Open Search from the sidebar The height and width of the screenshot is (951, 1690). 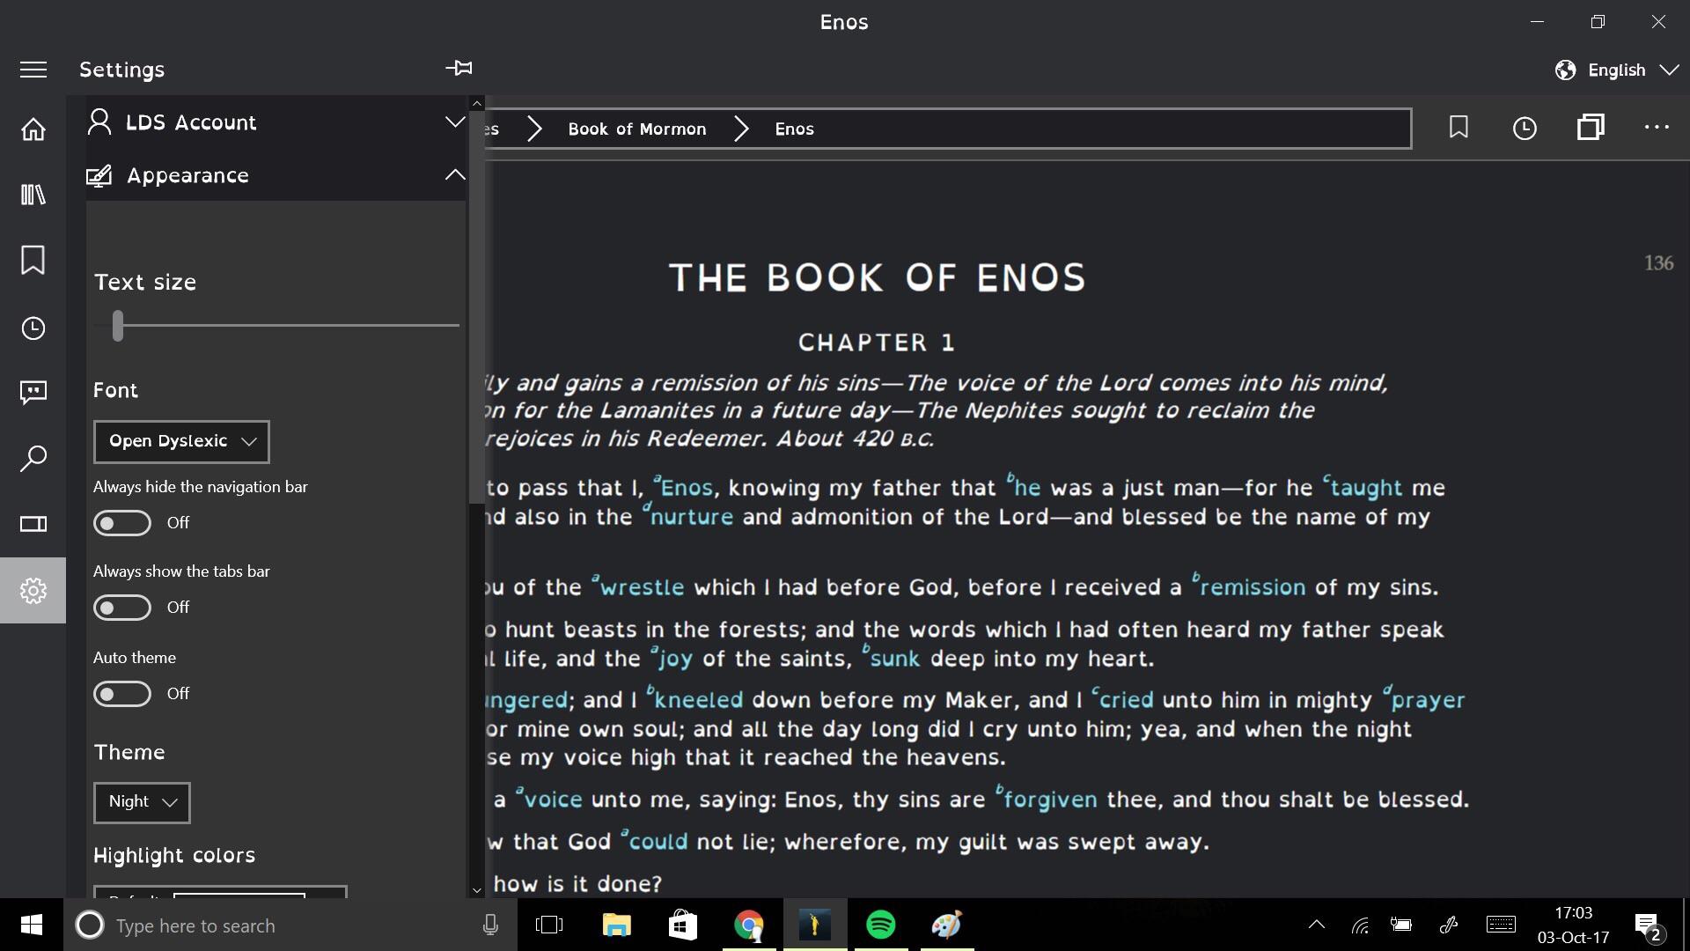click(x=33, y=459)
